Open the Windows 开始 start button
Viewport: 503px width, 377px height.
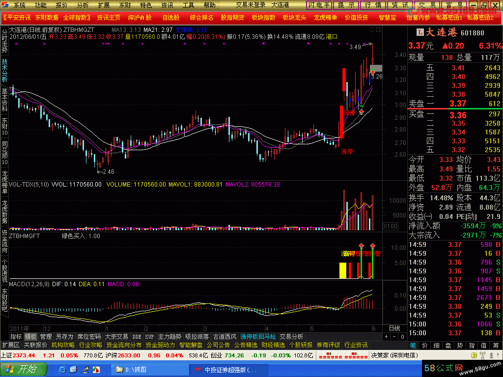23,369
